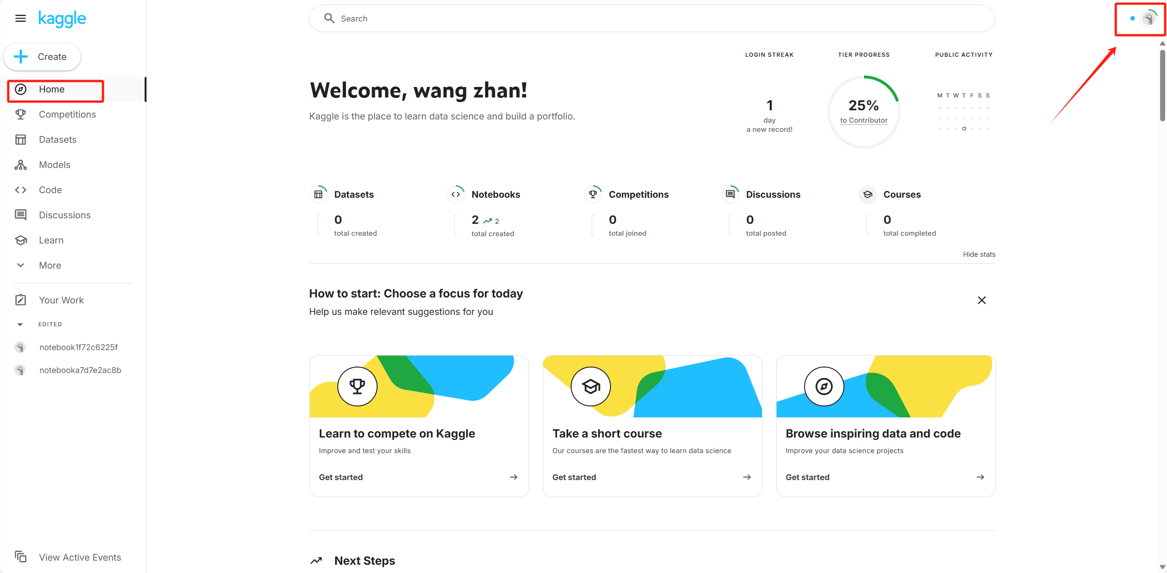Open the Learn section
Screen dimensions: 1167x573
(x=51, y=240)
